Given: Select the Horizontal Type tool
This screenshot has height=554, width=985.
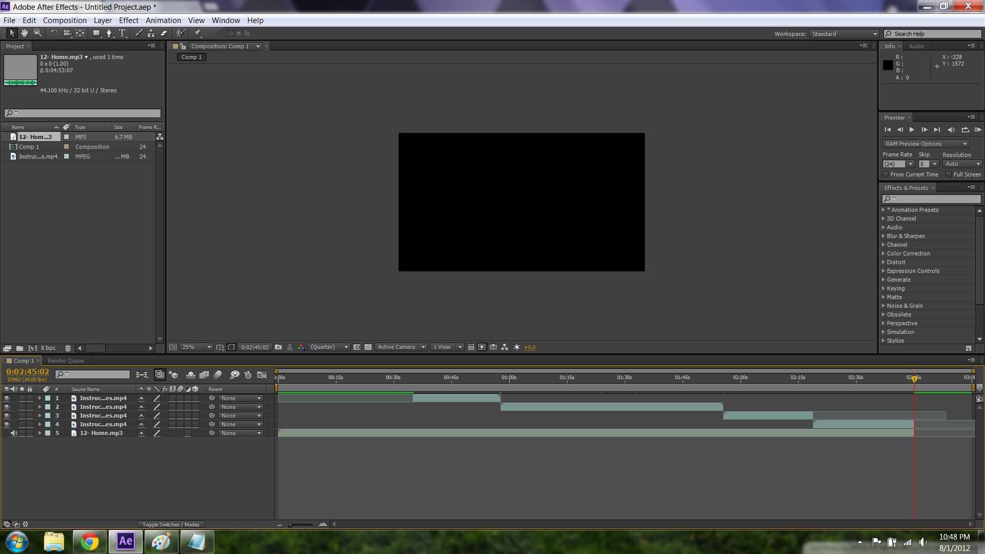Looking at the screenshot, I should point(123,33).
